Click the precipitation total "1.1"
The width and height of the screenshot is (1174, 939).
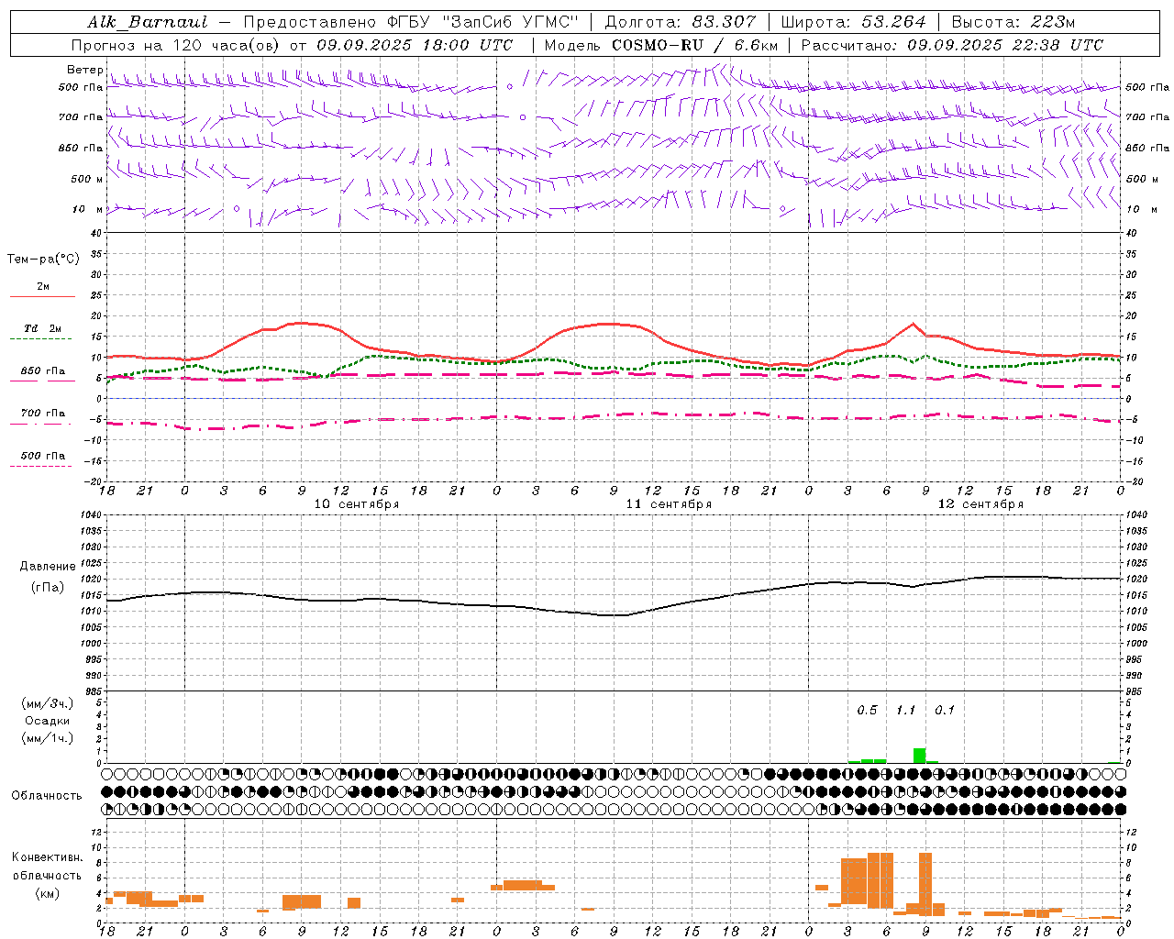(x=905, y=711)
